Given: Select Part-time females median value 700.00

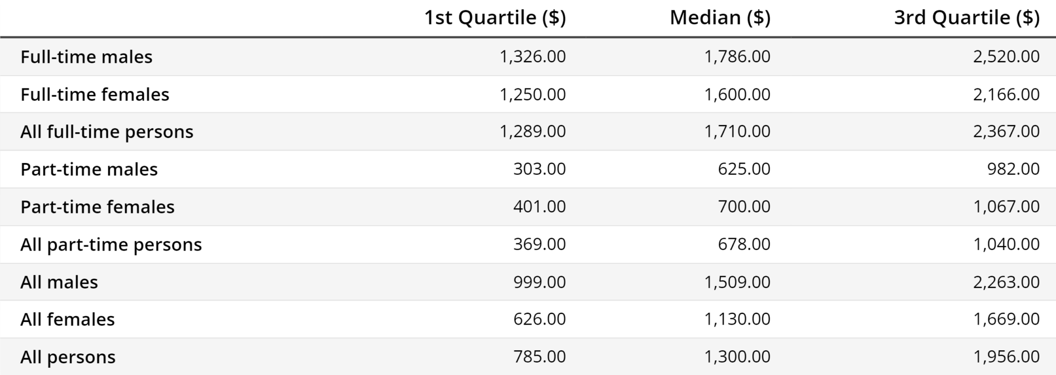Looking at the screenshot, I should (x=744, y=207).
